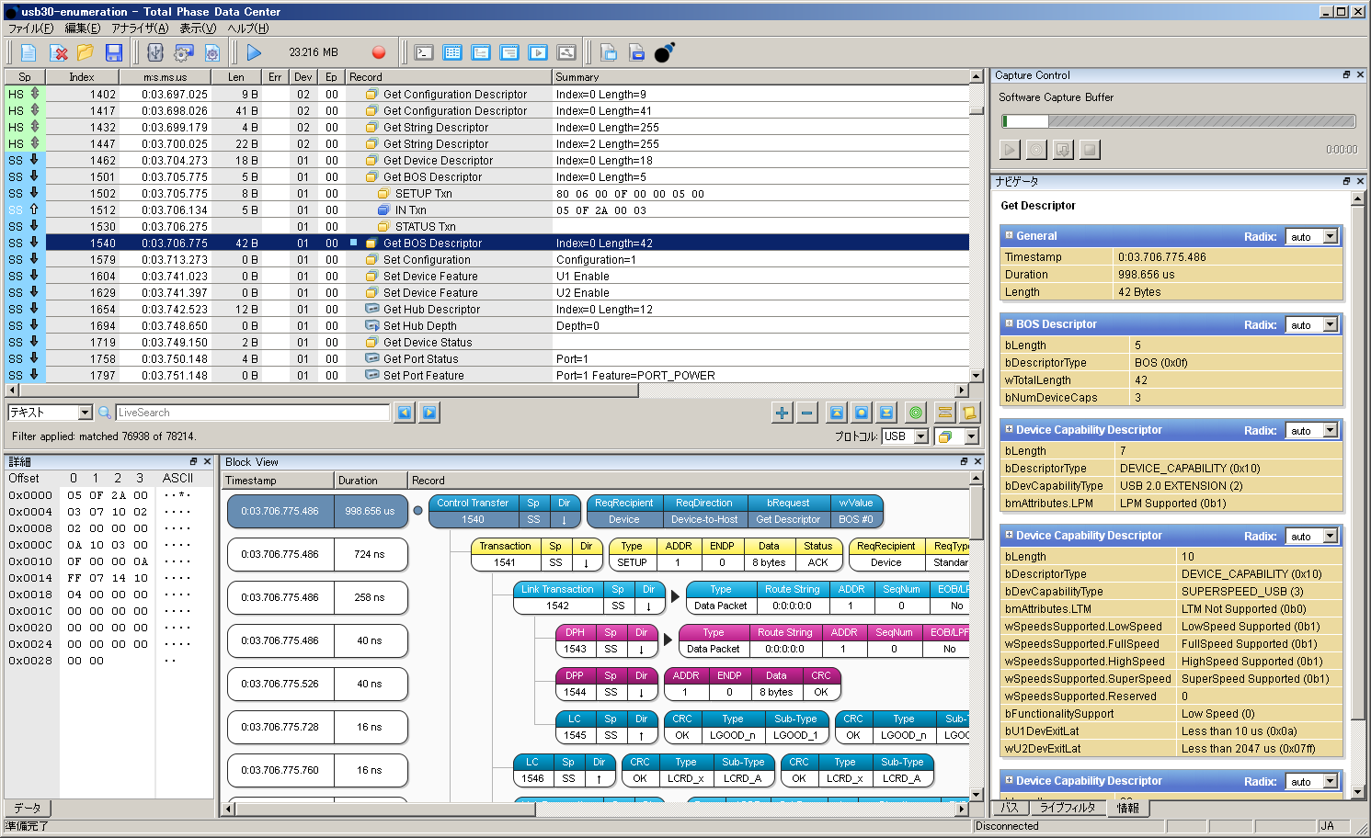Image resolution: width=1371 pixels, height=838 pixels.
Task: Open Radix dropdown in BOS Descriptor section
Action: (x=1312, y=325)
